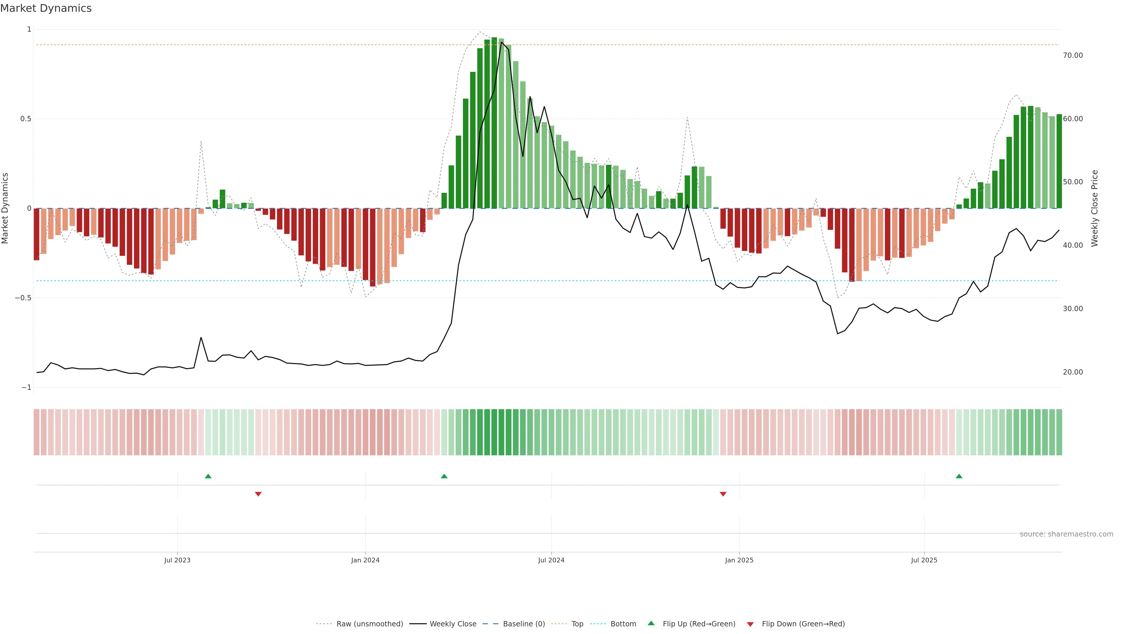The image size is (1128, 634).
Task: Click the Jul 2024 x-axis label
Action: click(x=551, y=560)
